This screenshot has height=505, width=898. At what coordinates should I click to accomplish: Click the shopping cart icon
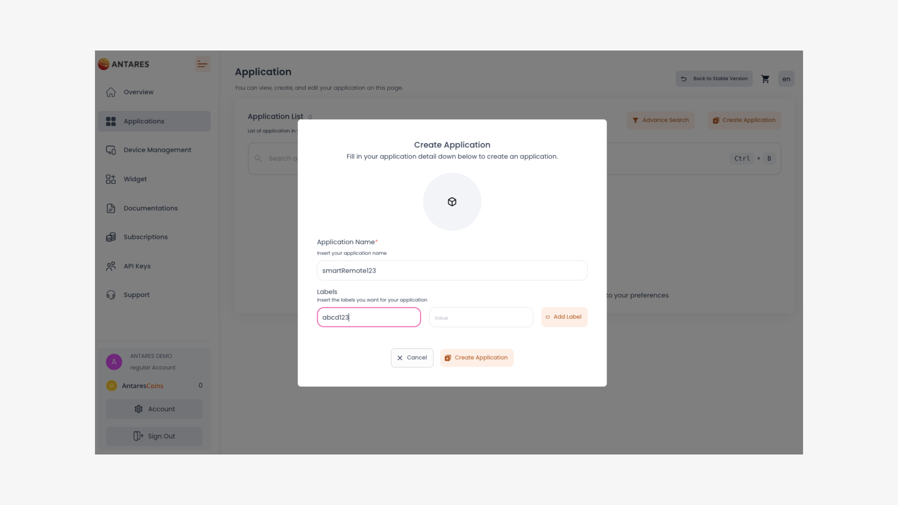(765, 79)
